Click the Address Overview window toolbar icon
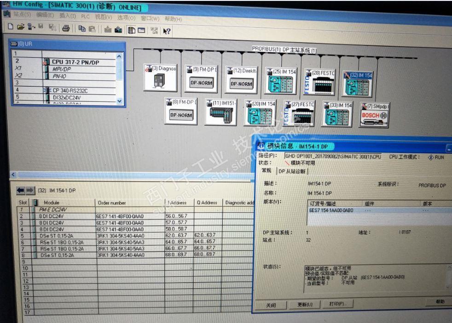Viewport: 452px width, 323px height. click(142, 30)
